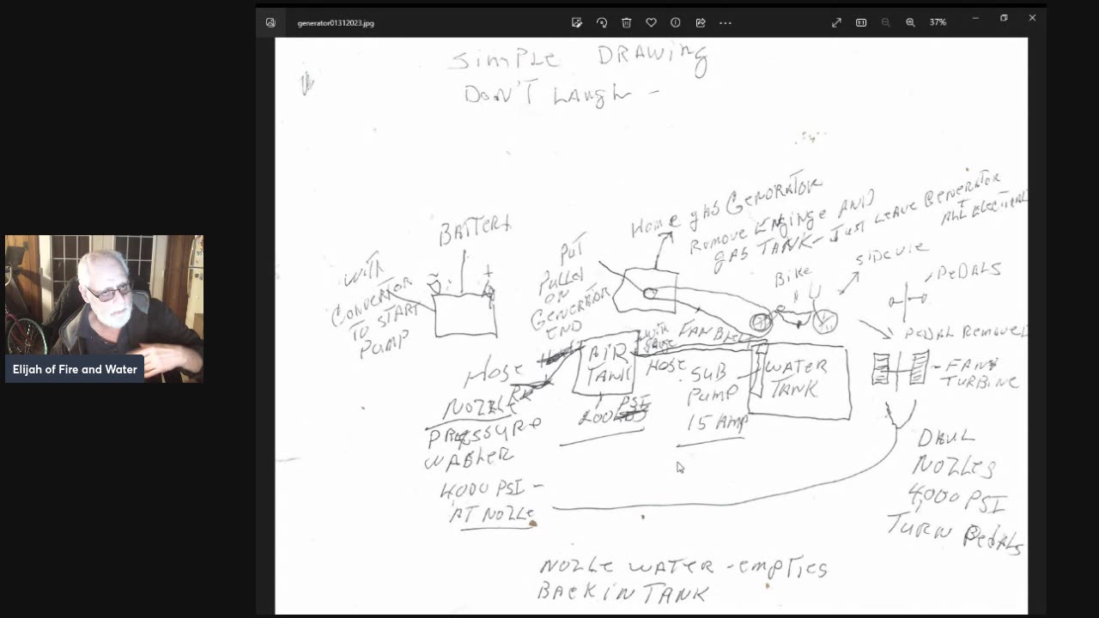Click the Edit image icon
The image size is (1099, 618).
tap(577, 22)
